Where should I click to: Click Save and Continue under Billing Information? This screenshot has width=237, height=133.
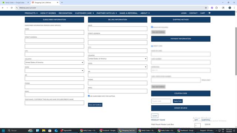point(95,105)
